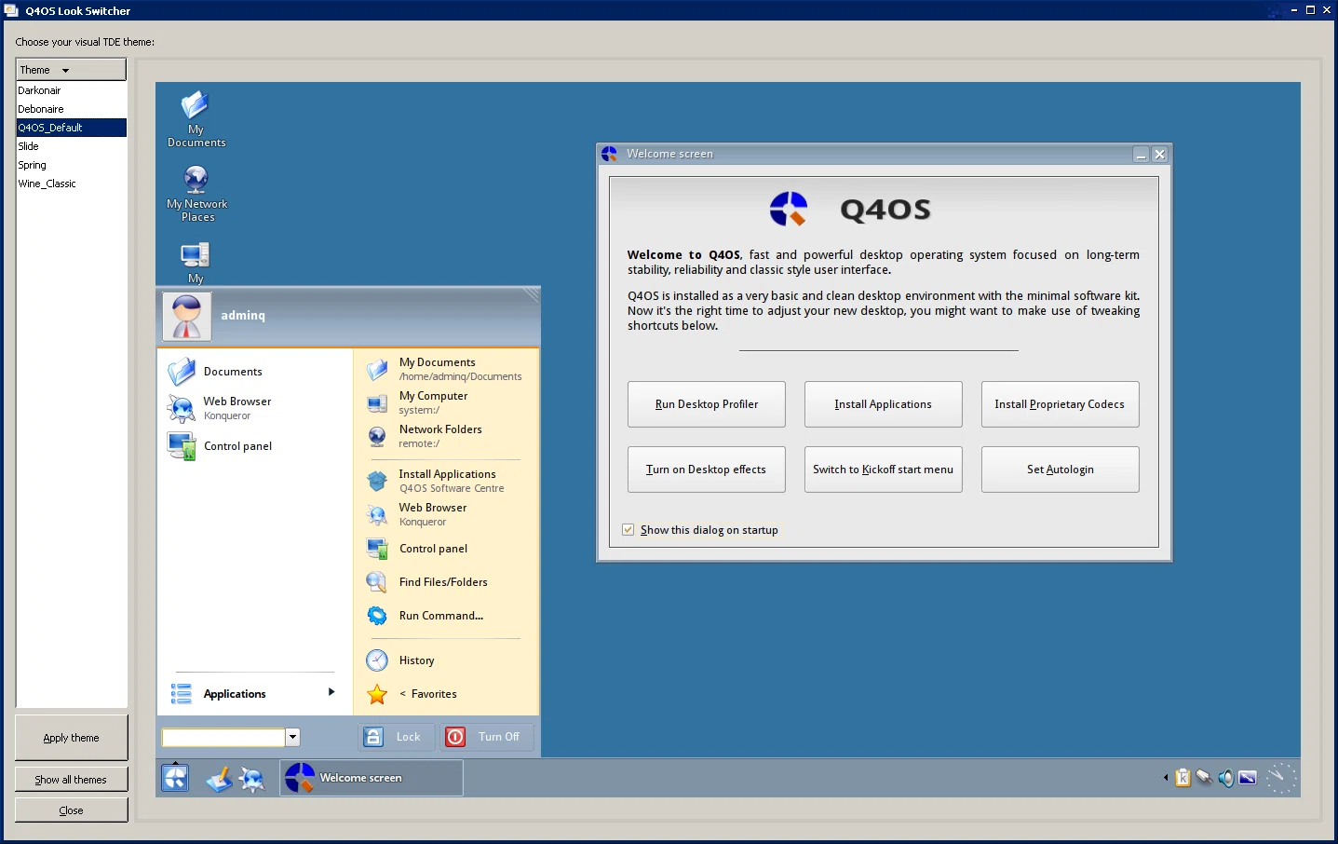Minimize the Welcome screen window

coord(1141,155)
